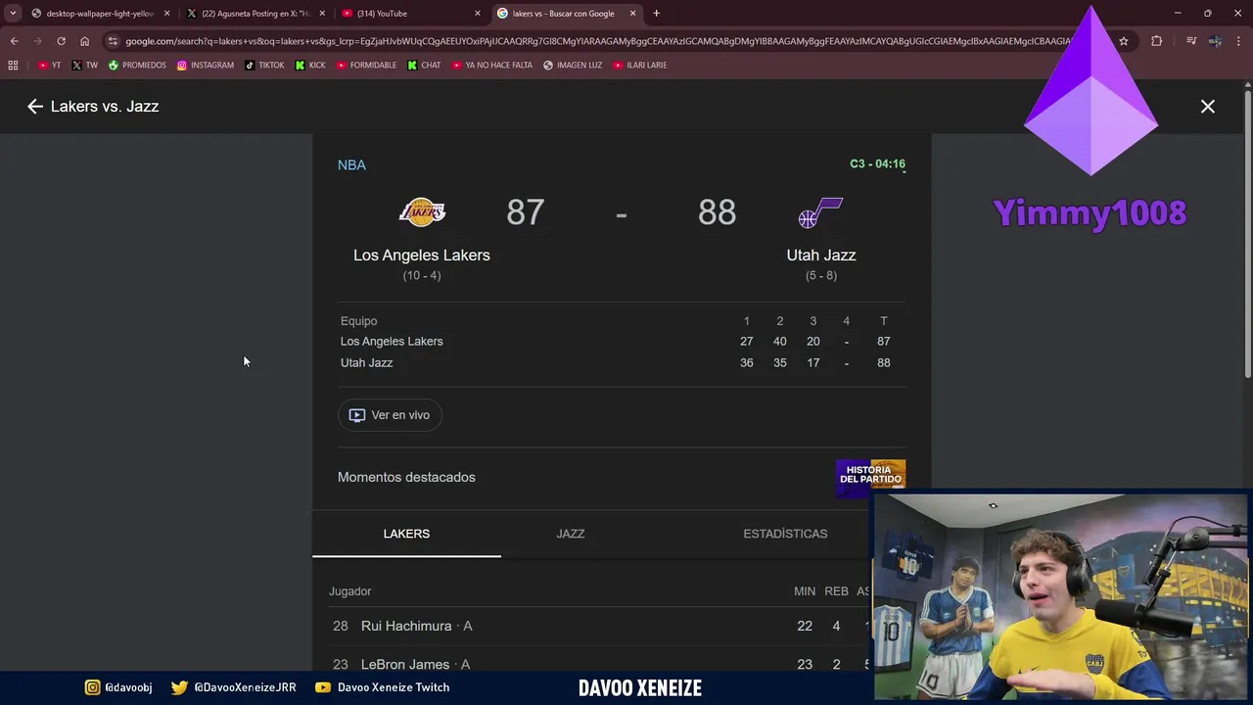Click the MIN column header
Viewport: 1253px width, 705px height.
[805, 591]
